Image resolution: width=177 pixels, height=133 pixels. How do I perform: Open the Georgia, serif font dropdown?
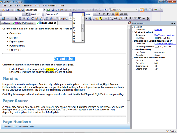coord(70,14)
